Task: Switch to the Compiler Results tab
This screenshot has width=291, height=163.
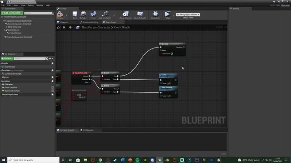Action: (x=67, y=130)
